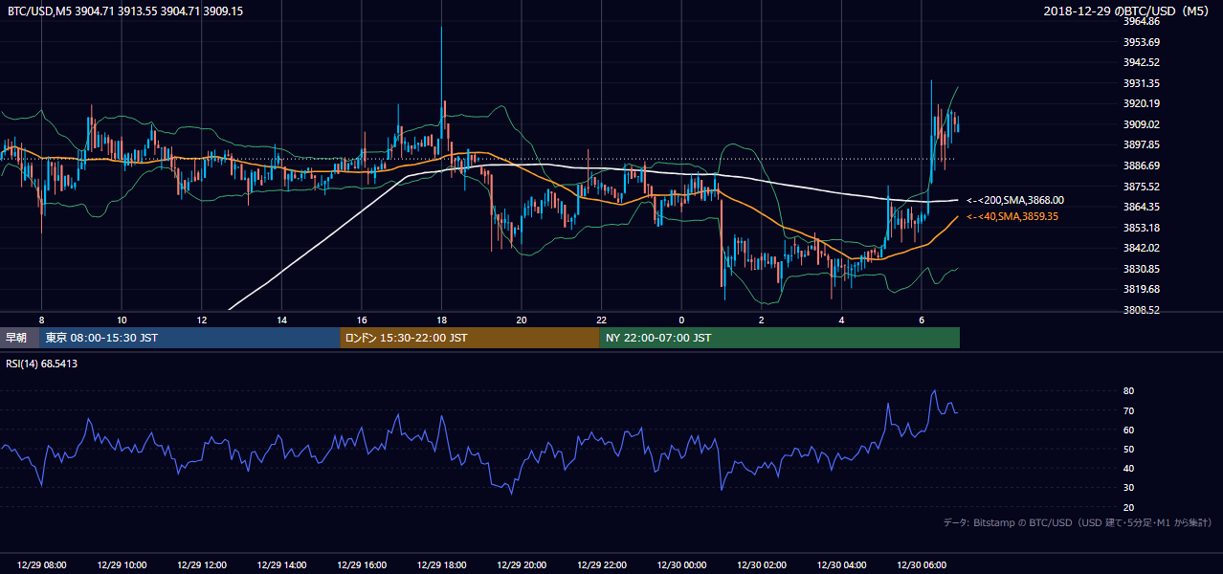
Task: Click the hour tick label 16 under the price chart
Action: click(362, 320)
